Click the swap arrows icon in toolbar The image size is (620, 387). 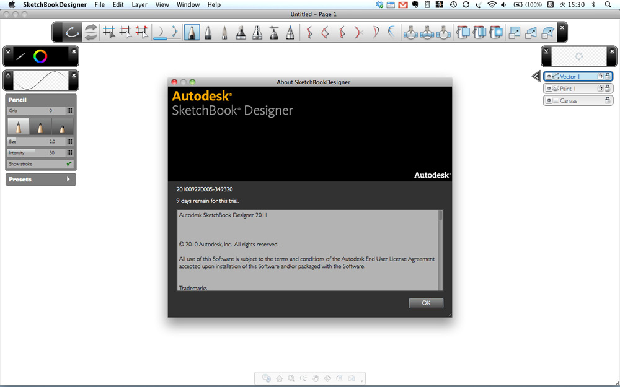pyautogui.click(x=91, y=32)
